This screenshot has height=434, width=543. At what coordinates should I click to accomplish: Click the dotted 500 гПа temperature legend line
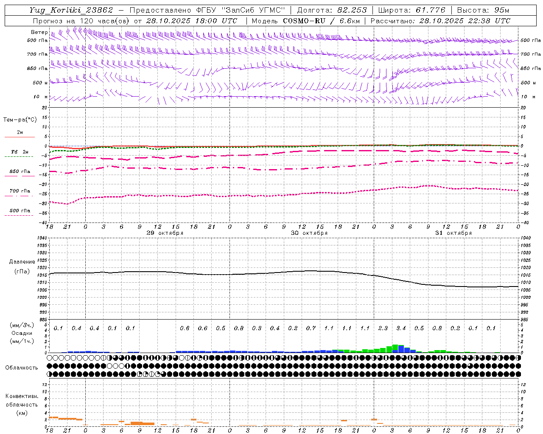point(20,215)
